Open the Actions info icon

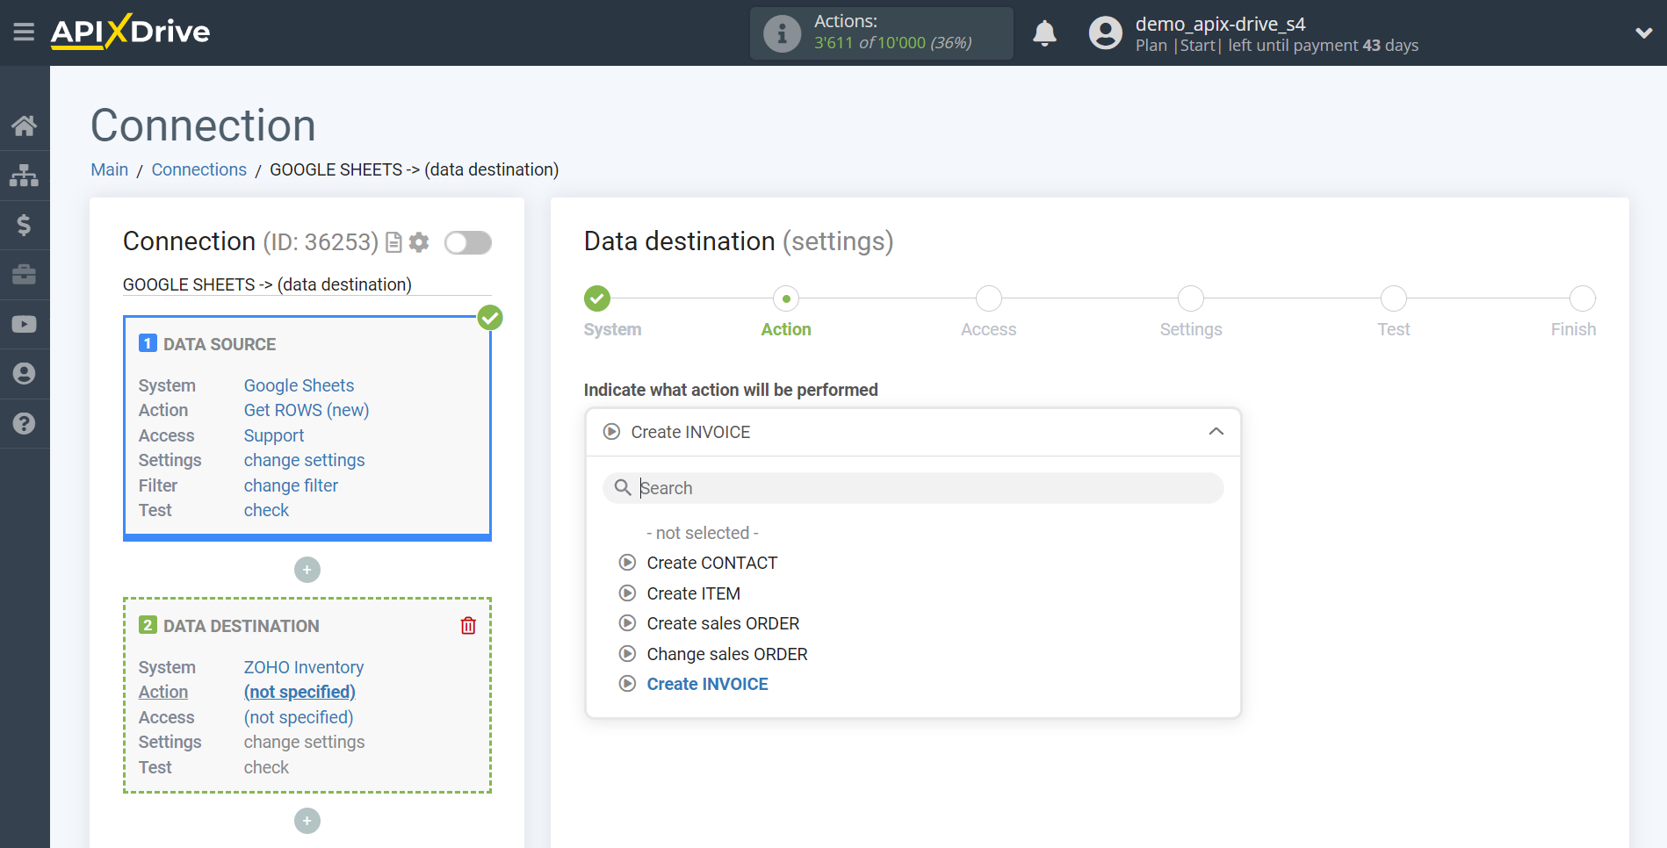point(782,33)
